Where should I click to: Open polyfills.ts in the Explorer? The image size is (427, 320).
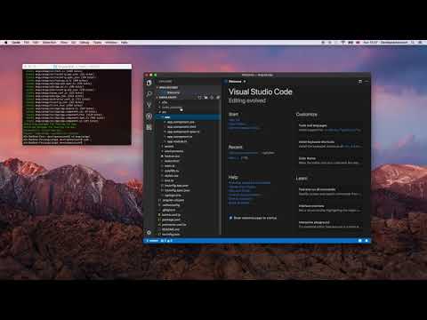coord(172,171)
